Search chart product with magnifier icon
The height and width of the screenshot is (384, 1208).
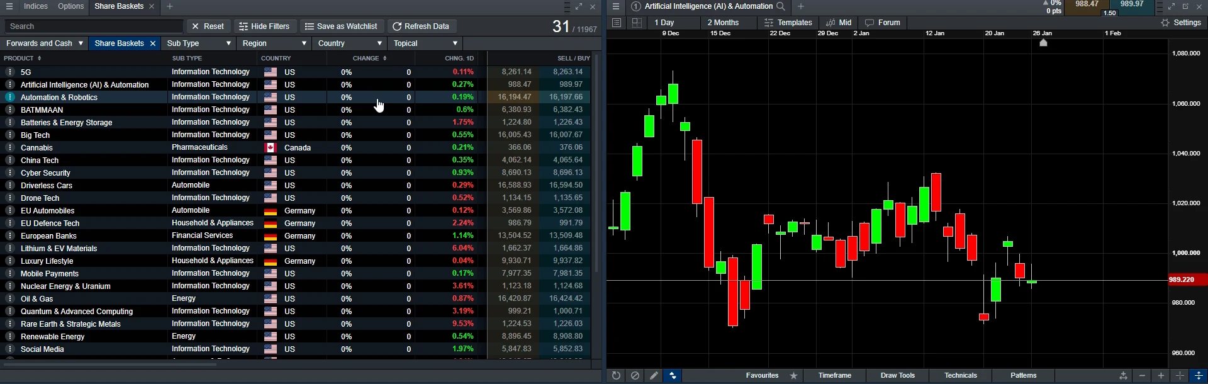[x=781, y=6]
